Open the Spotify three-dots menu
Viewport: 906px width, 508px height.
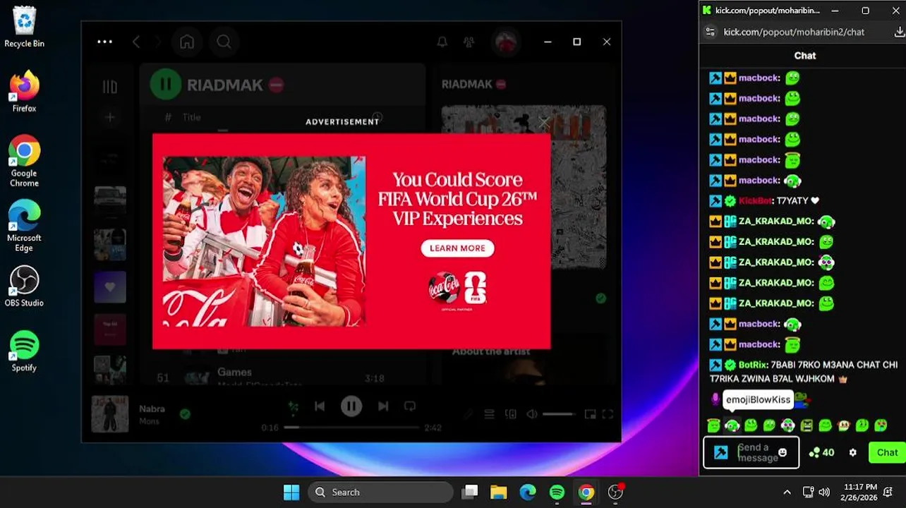tap(104, 42)
